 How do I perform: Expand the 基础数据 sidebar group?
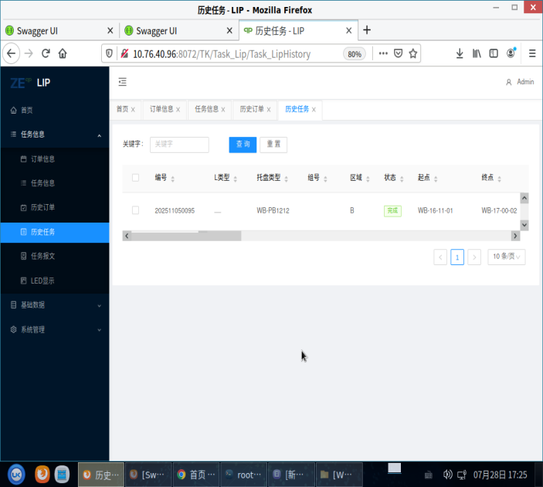click(x=55, y=305)
